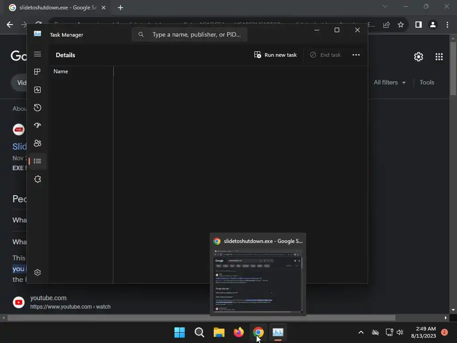Viewport: 457px width, 343px height.
Task: Launch Firefox from taskbar
Action: [x=239, y=332]
